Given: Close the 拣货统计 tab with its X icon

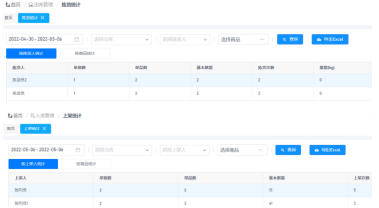Looking at the screenshot, I should point(43,18).
